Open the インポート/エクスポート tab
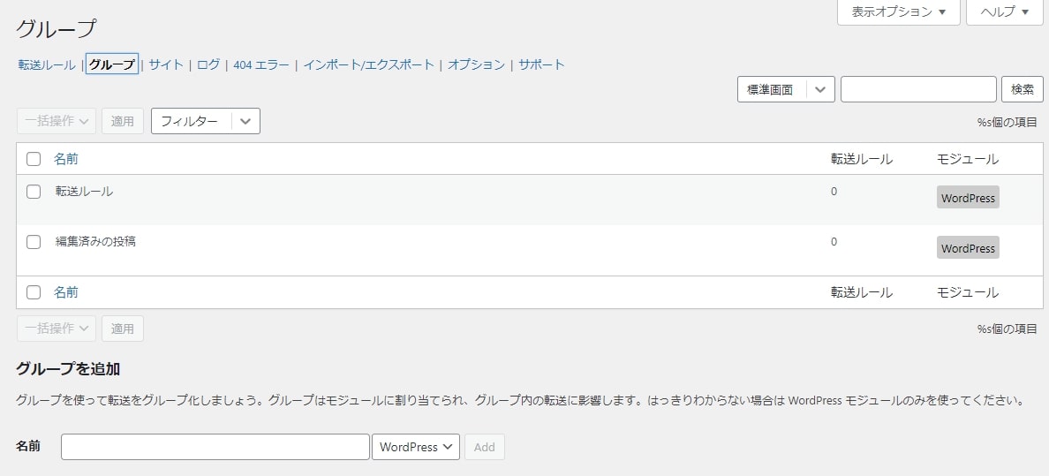 [x=368, y=65]
